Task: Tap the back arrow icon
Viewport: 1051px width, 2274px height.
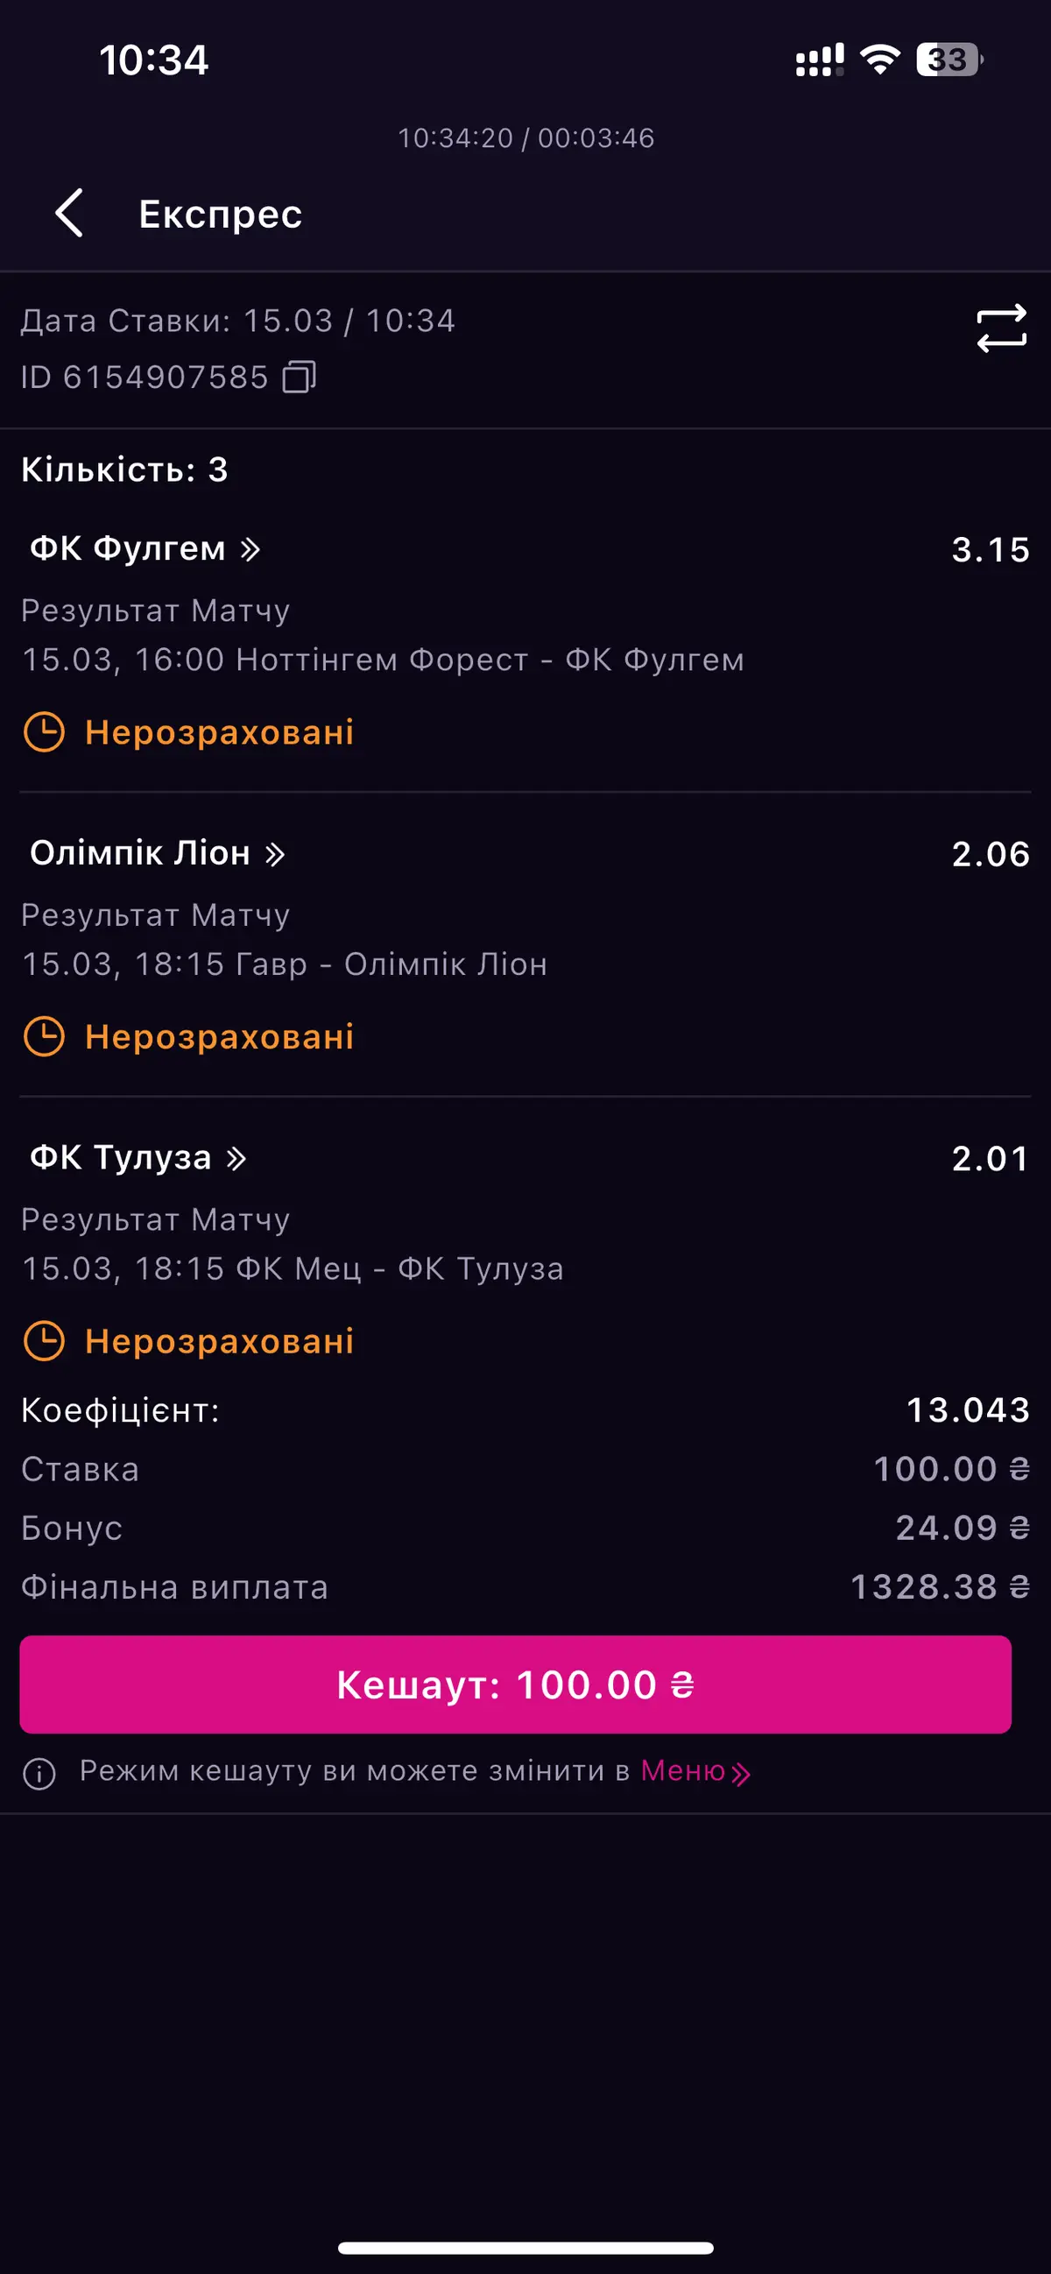Action: [70, 214]
